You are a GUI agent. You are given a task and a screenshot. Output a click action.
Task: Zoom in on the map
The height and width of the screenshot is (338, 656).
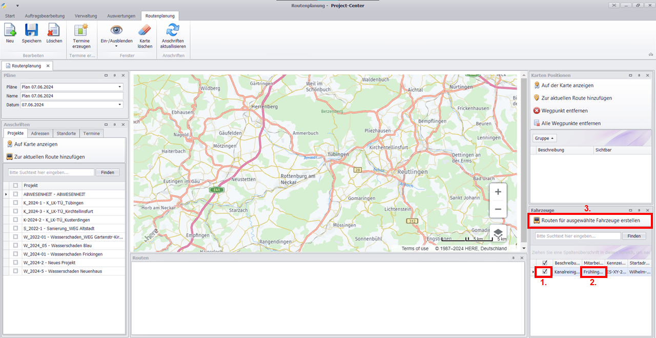[x=498, y=192]
